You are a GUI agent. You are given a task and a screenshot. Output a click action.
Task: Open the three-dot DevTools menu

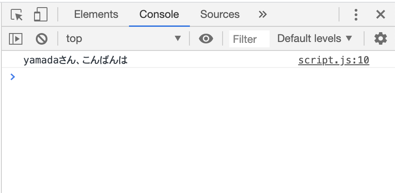click(x=356, y=15)
